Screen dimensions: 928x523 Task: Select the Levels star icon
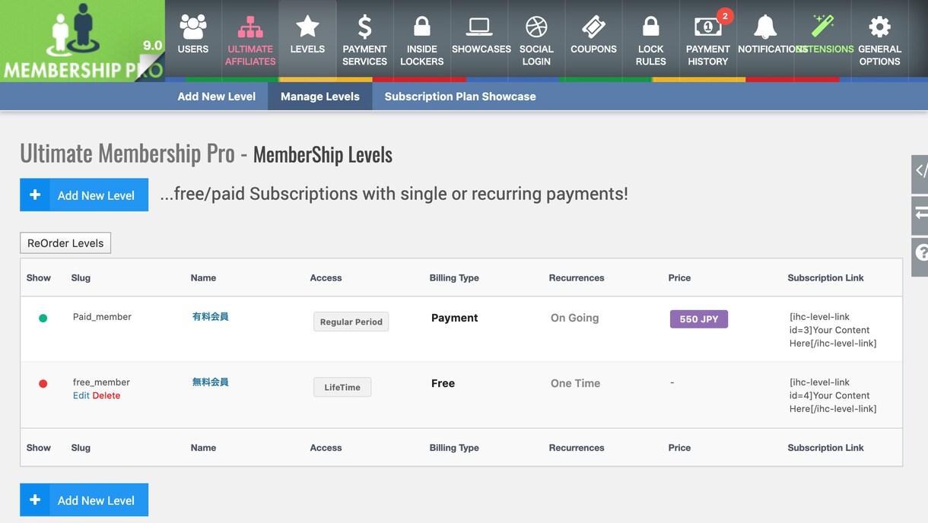307,27
